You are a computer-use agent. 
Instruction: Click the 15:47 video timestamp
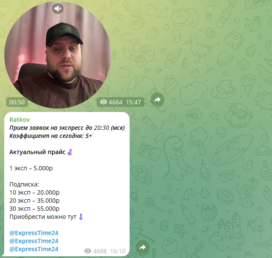click(133, 102)
